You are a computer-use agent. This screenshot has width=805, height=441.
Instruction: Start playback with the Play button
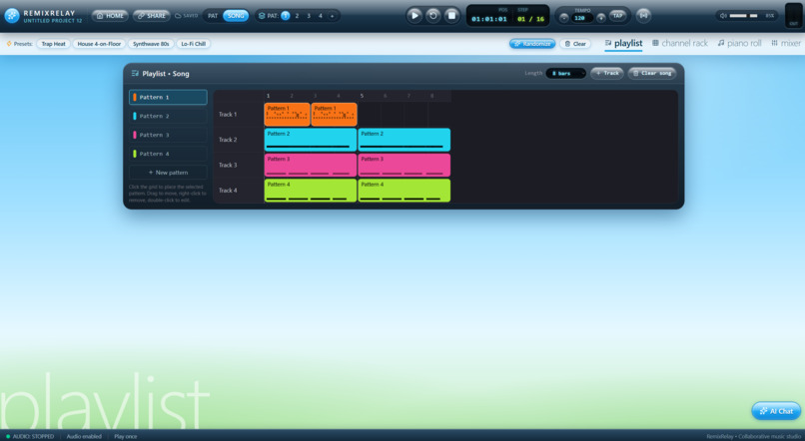[x=414, y=15]
